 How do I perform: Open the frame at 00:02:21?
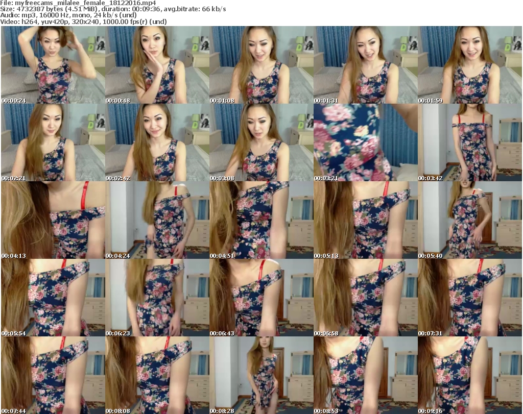[x=53, y=142]
